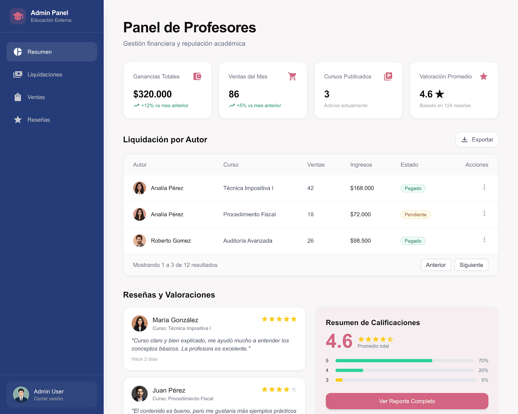
Task: Open Liquidaciones in the sidebar
Action: point(52,74)
